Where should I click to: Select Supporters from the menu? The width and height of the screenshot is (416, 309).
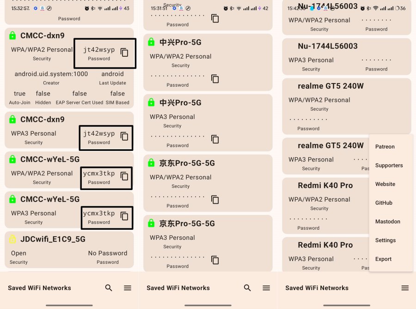[389, 166]
